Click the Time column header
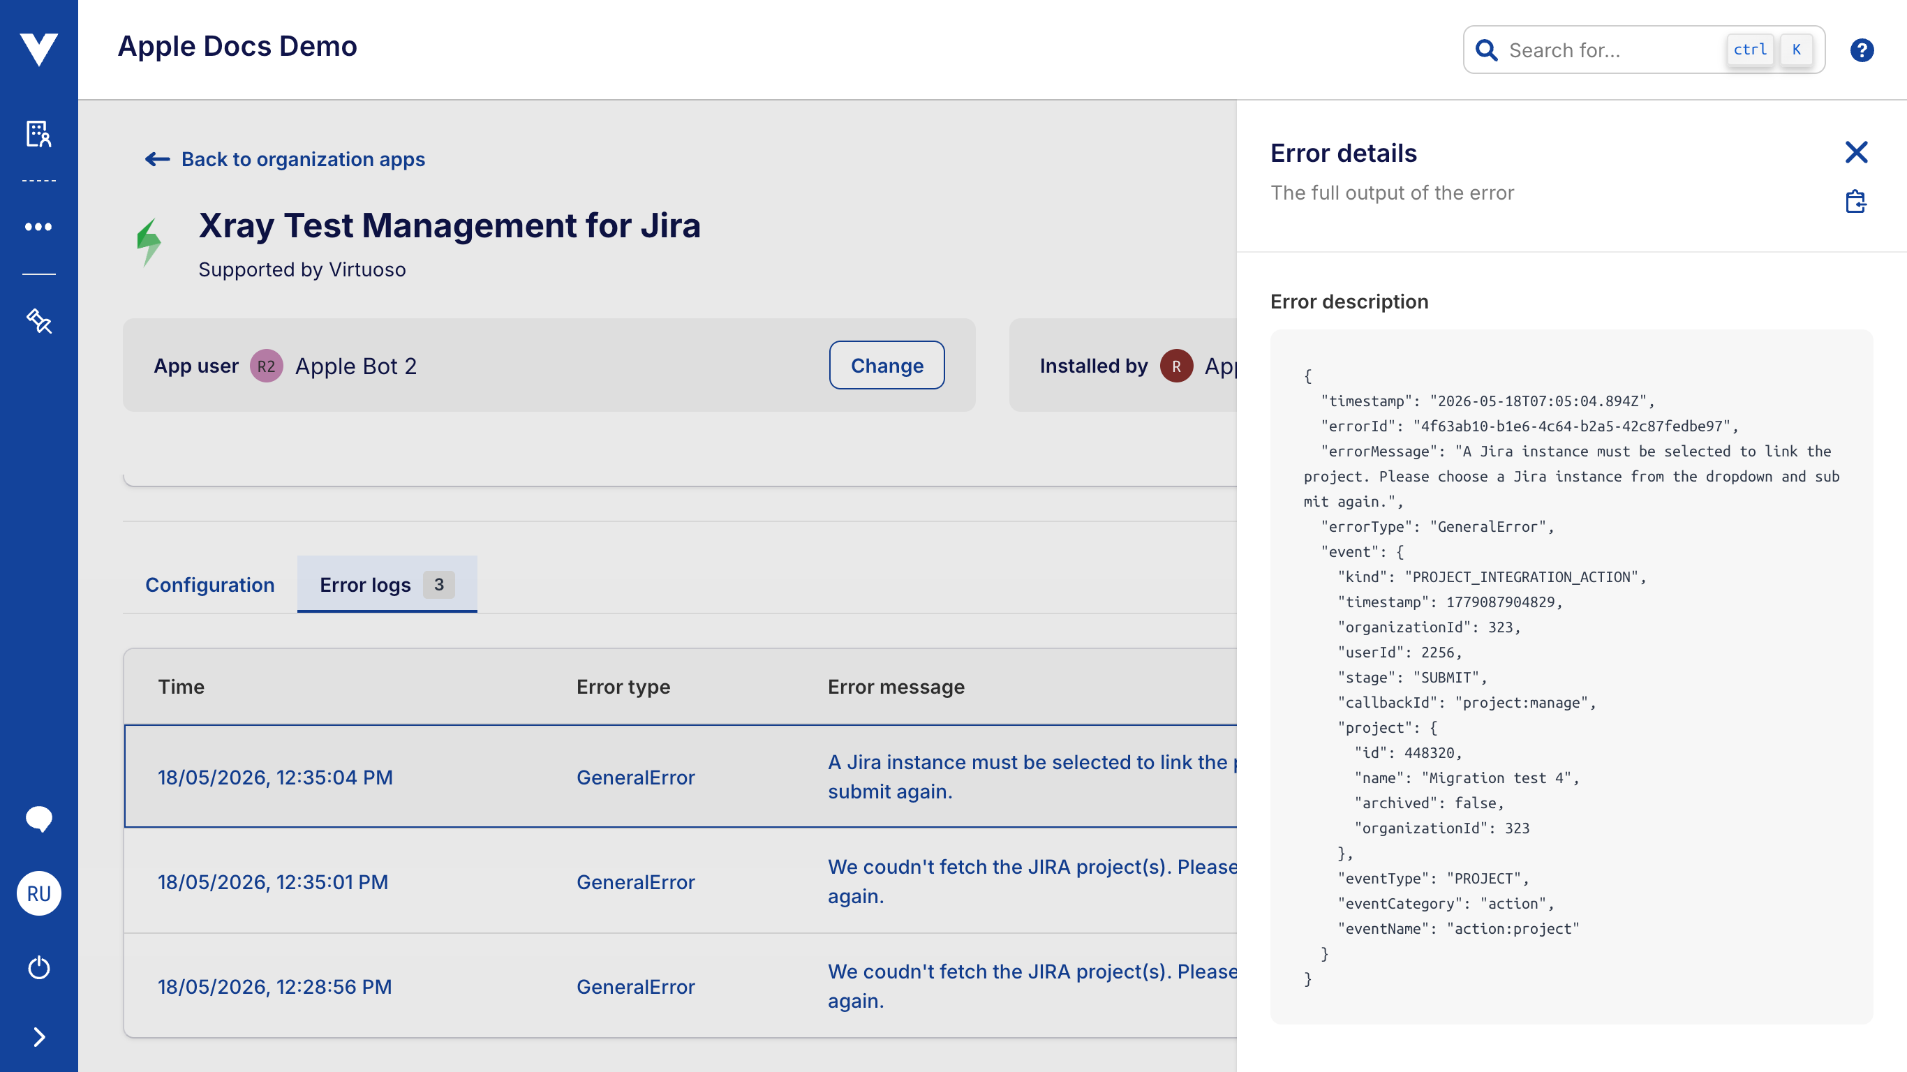1907x1072 pixels. tap(181, 687)
